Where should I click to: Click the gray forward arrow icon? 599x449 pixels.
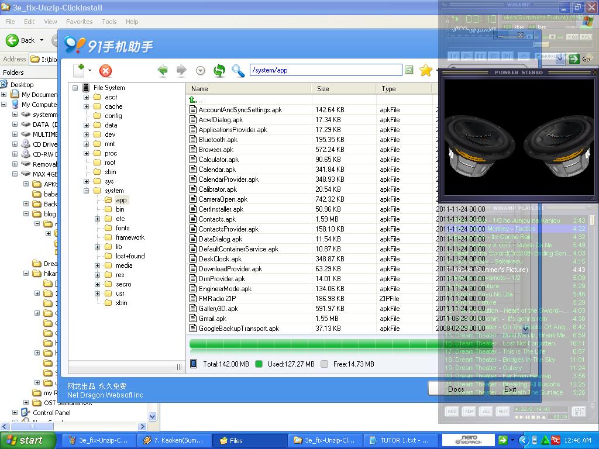click(x=181, y=70)
